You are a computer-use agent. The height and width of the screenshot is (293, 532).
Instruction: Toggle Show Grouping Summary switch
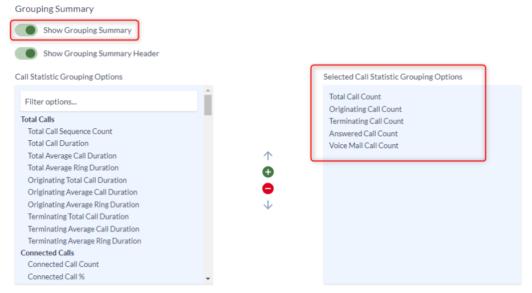(26, 30)
